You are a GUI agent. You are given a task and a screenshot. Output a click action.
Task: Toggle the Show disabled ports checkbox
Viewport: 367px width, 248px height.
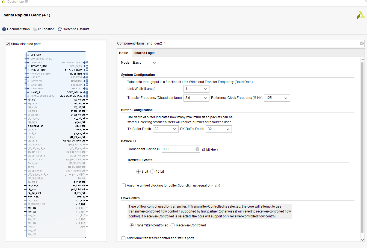click(8, 44)
